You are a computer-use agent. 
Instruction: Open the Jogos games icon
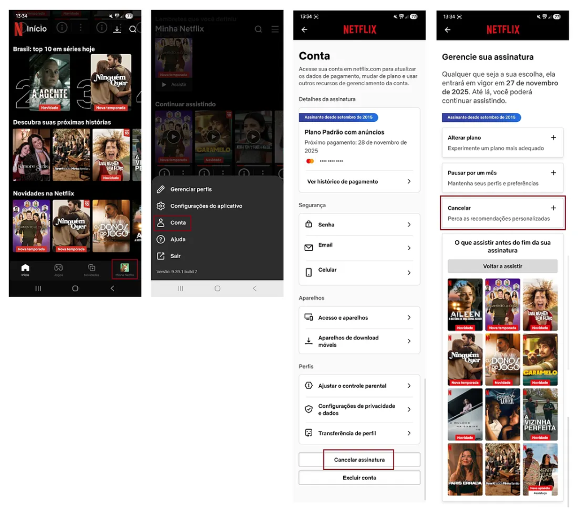[58, 269]
